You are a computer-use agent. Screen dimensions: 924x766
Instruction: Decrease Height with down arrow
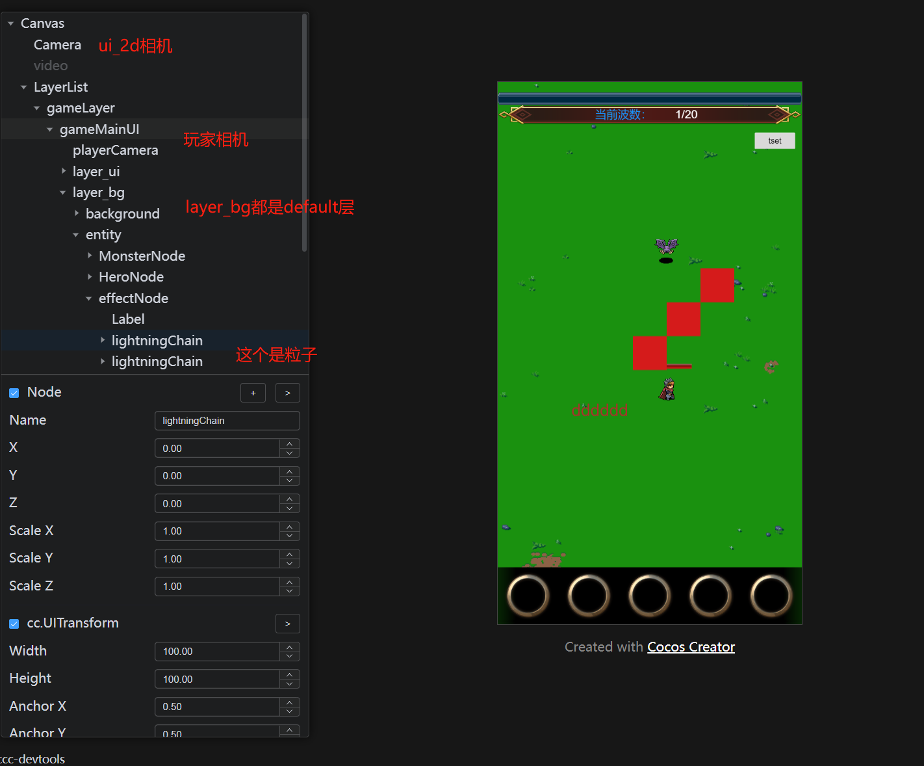tap(290, 683)
